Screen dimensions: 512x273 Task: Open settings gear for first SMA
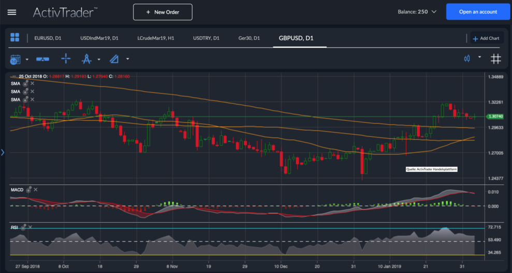pyautogui.click(x=25, y=83)
